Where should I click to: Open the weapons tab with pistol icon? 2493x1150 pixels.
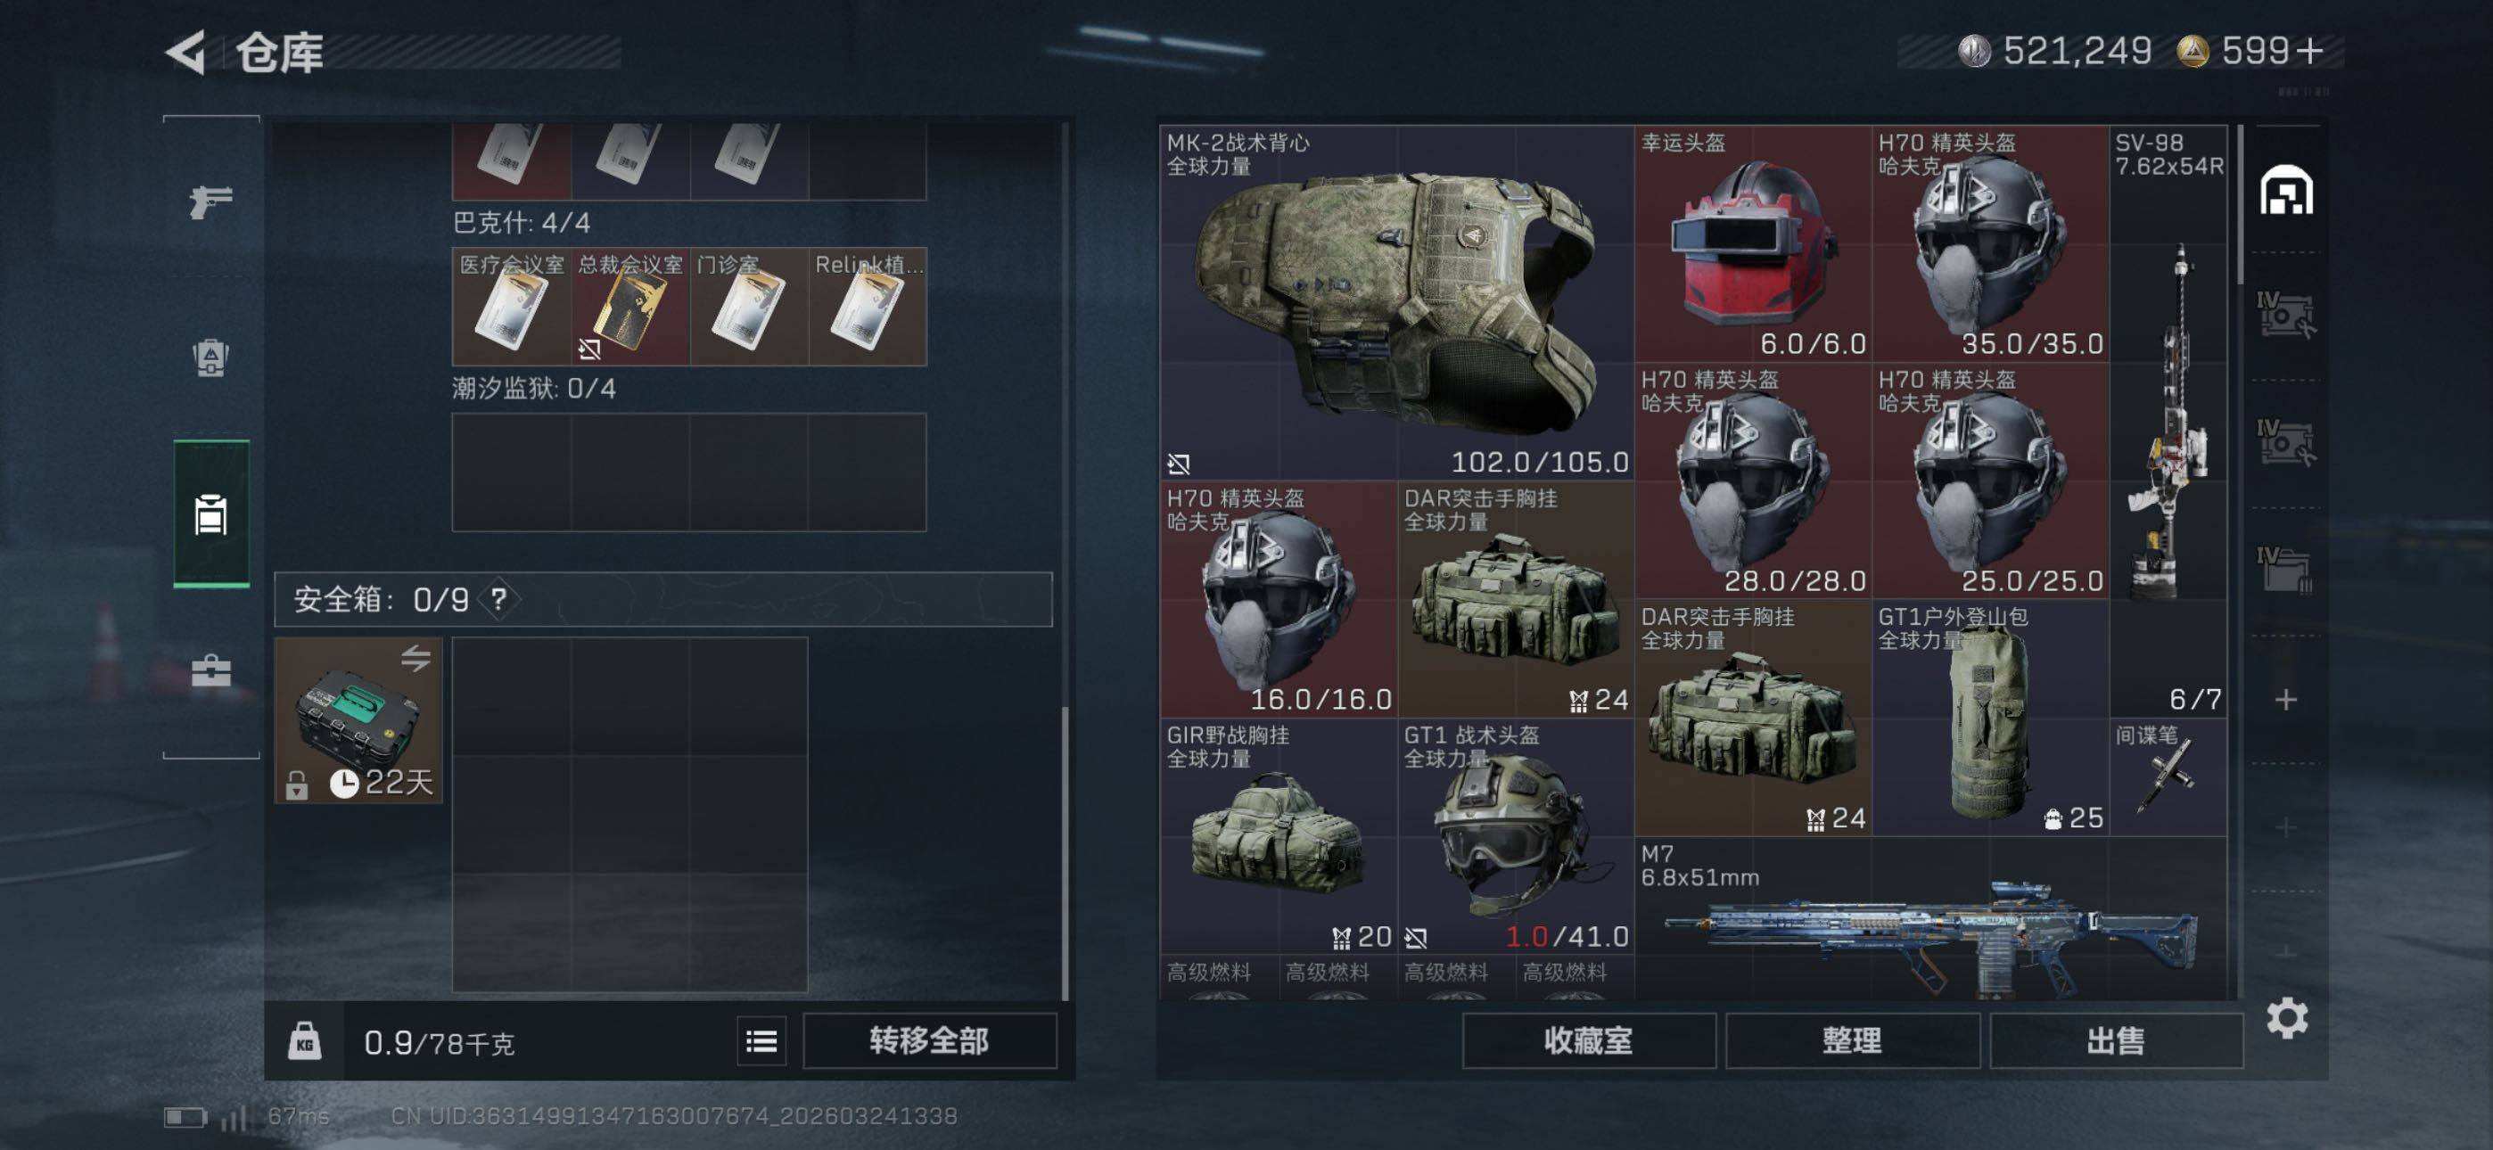(211, 201)
